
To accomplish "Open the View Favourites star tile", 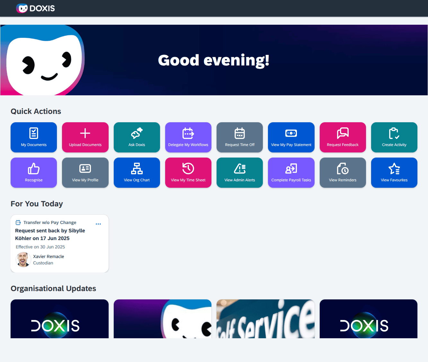I will [394, 173].
